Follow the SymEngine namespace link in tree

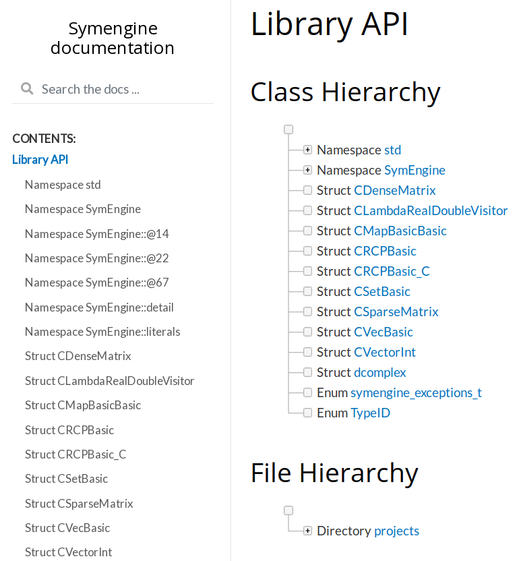(415, 171)
